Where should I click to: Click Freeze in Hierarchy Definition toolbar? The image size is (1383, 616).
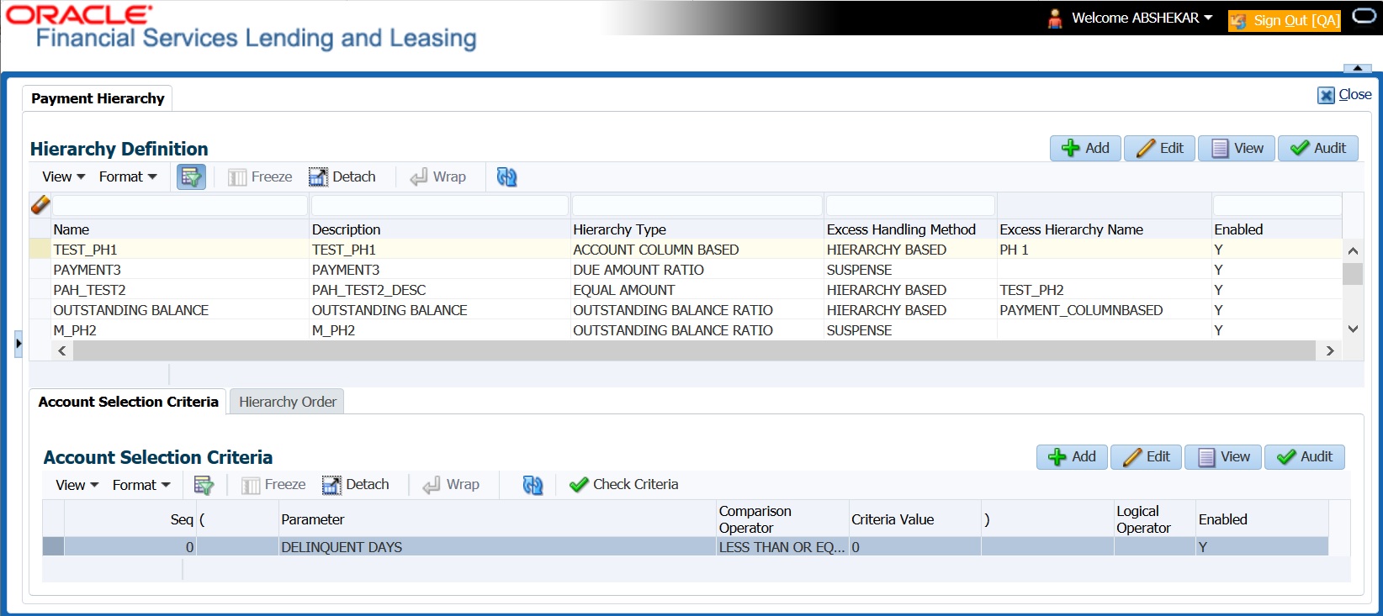click(x=261, y=176)
